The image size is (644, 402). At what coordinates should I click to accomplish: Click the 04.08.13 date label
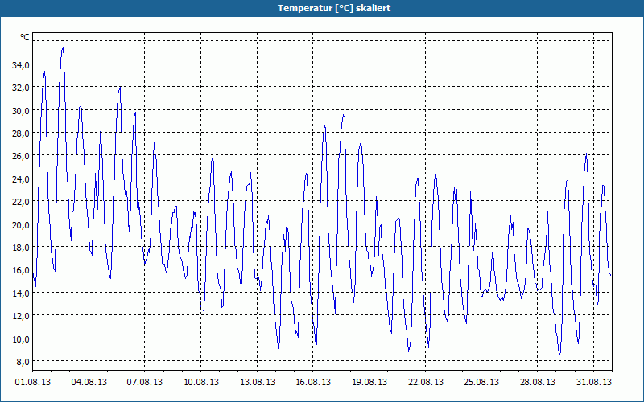point(89,382)
